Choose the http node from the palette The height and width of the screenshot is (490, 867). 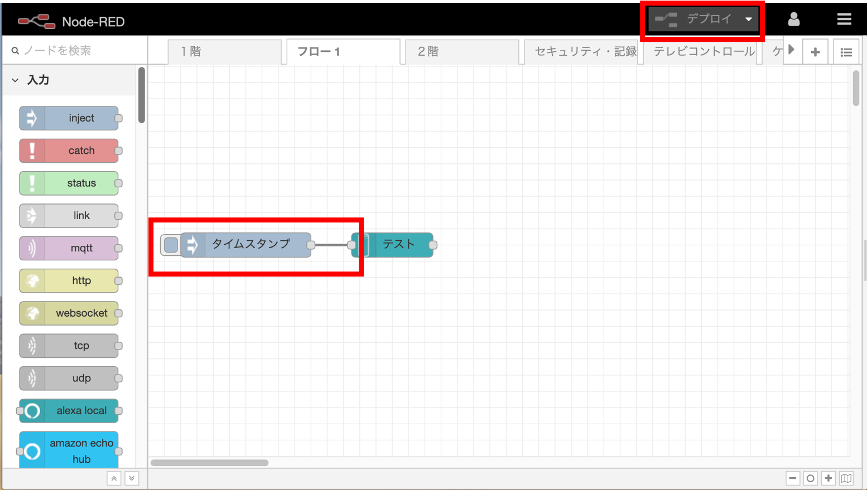[x=69, y=280]
